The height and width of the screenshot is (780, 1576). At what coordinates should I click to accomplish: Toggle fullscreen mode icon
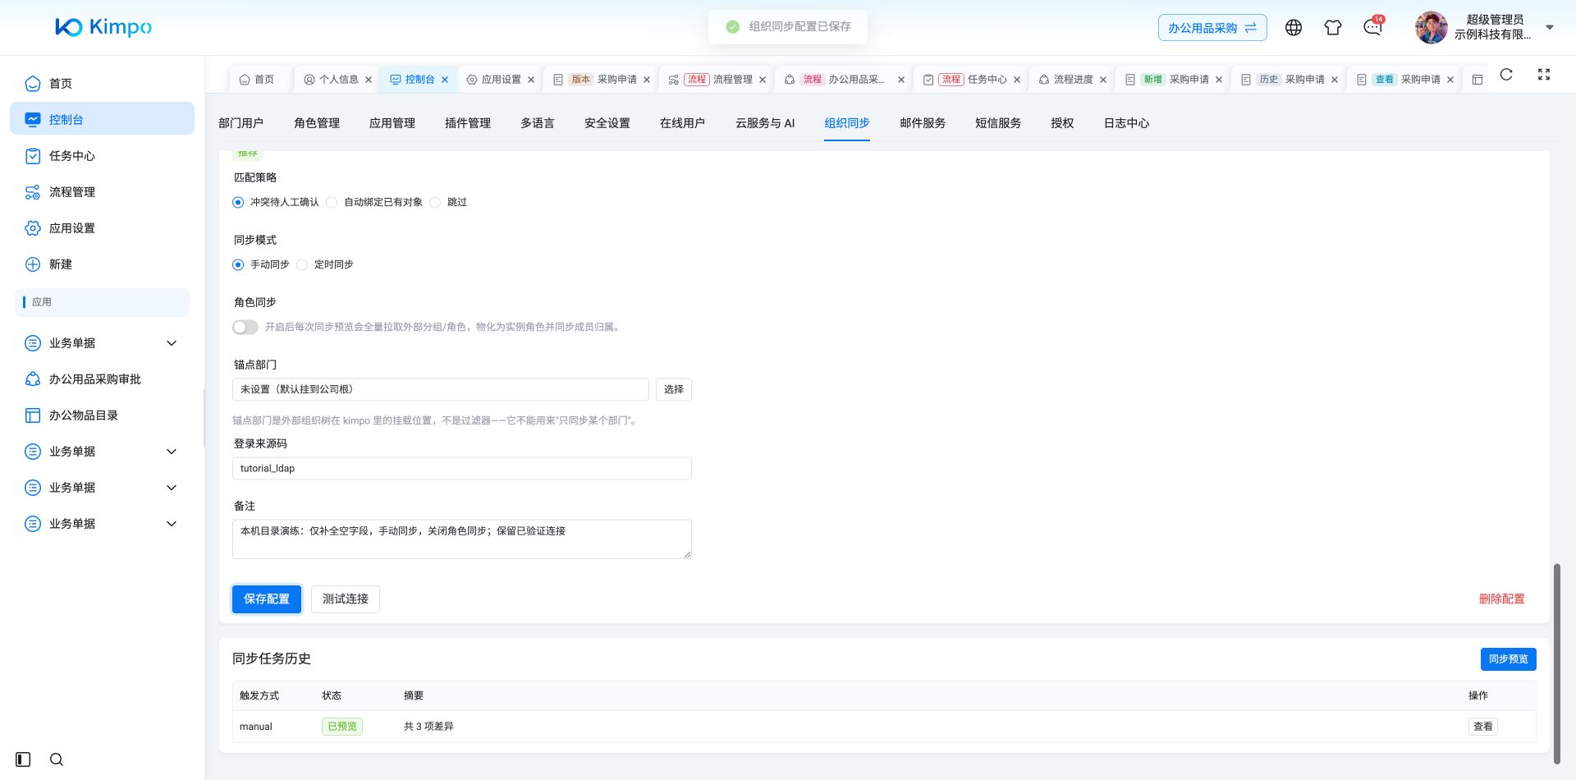[1544, 75]
